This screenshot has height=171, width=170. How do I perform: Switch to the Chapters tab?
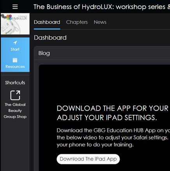pos(77,22)
